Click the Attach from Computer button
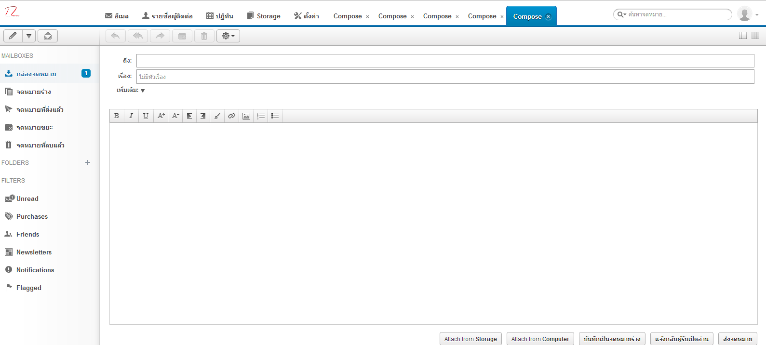Viewport: 766px width, 345px height. 540,339
